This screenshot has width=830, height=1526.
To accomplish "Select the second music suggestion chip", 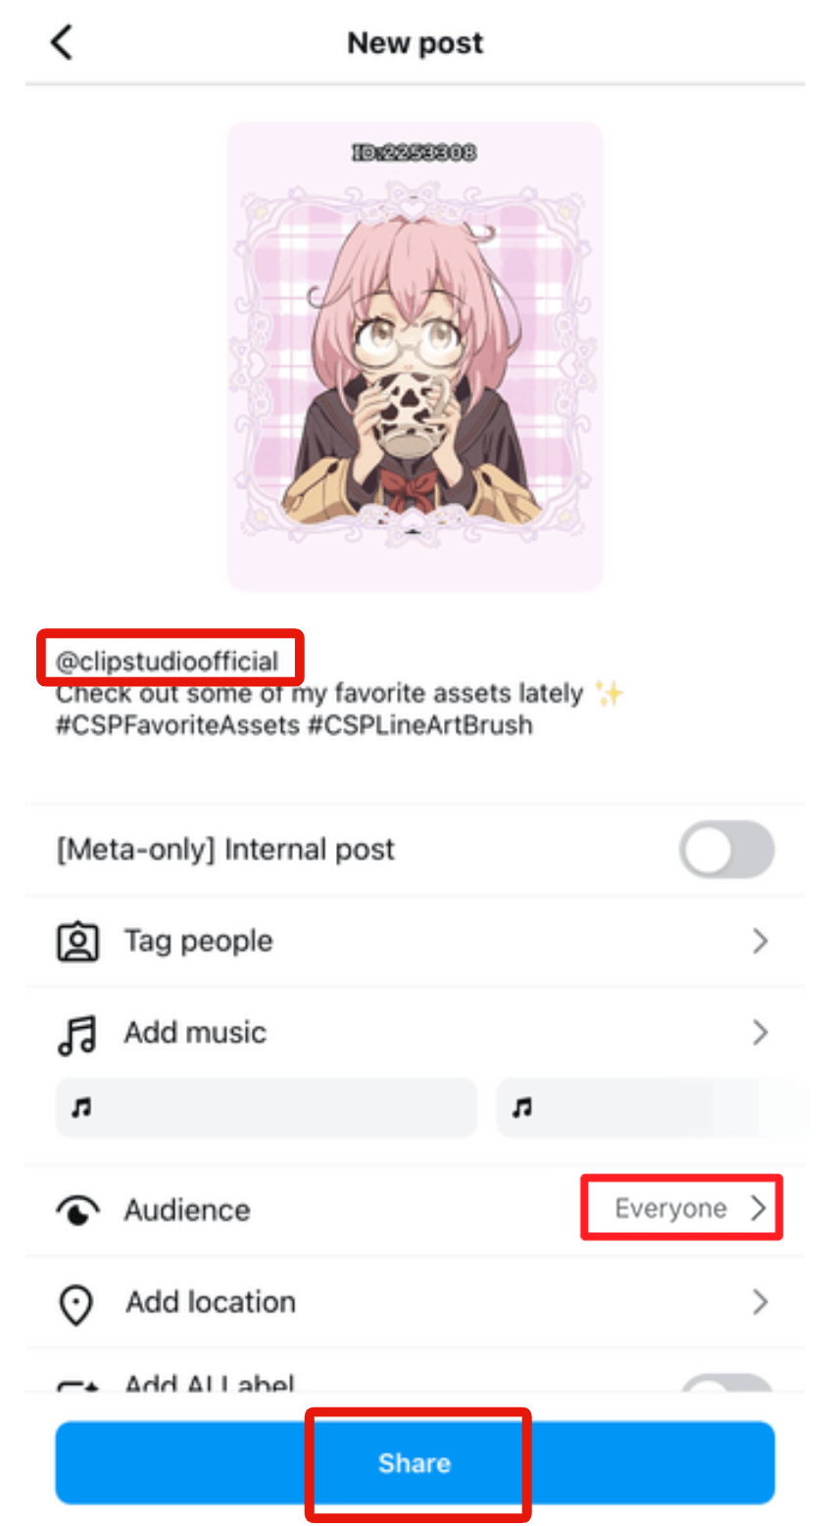I will click(652, 1108).
